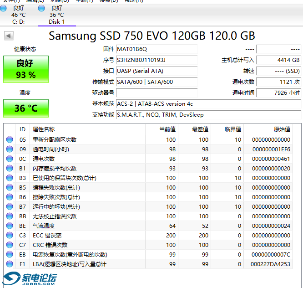
Task: Click the total host writes value 4414 GB
Action: [278, 60]
